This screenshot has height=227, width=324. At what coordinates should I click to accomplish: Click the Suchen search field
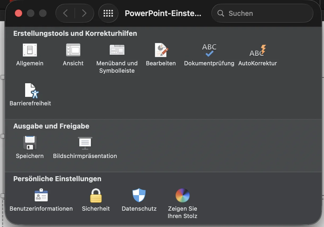click(262, 13)
